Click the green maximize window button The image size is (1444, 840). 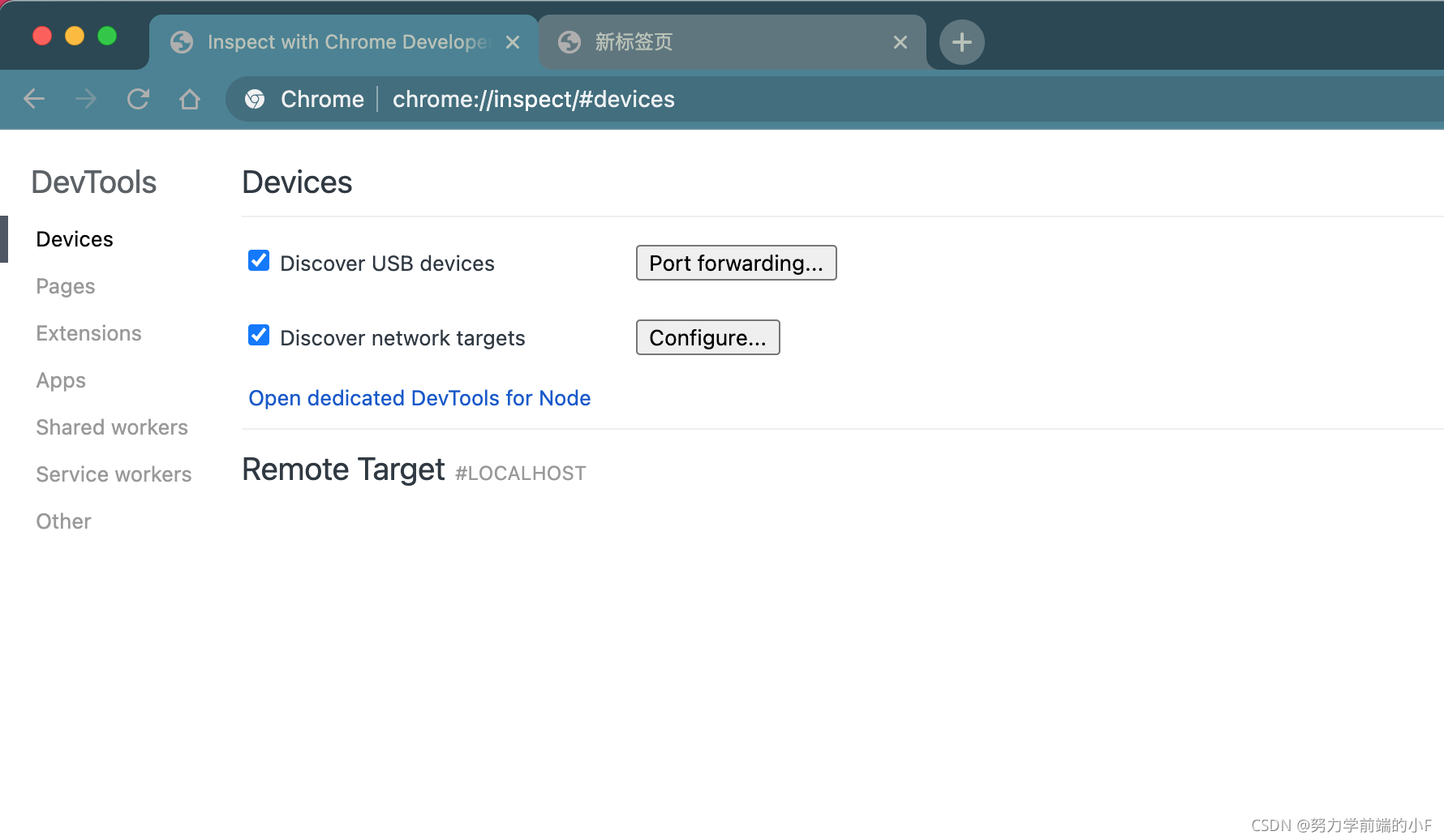107,36
